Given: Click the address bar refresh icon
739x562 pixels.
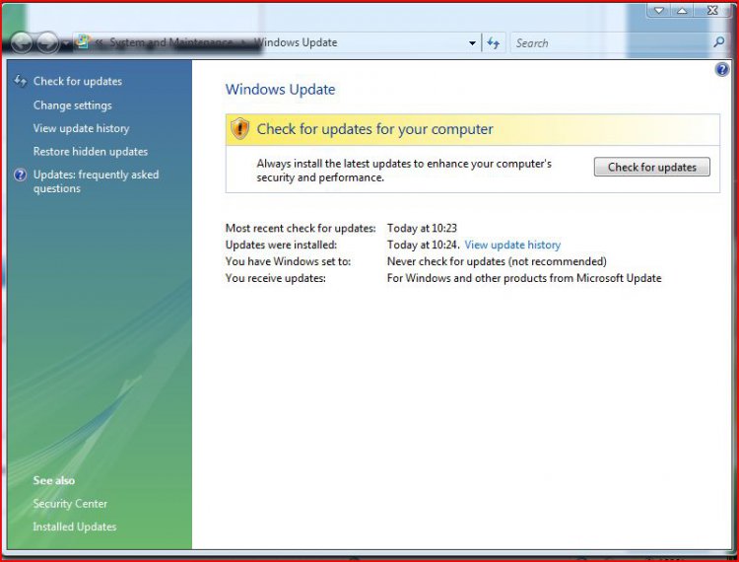Looking at the screenshot, I should [494, 43].
